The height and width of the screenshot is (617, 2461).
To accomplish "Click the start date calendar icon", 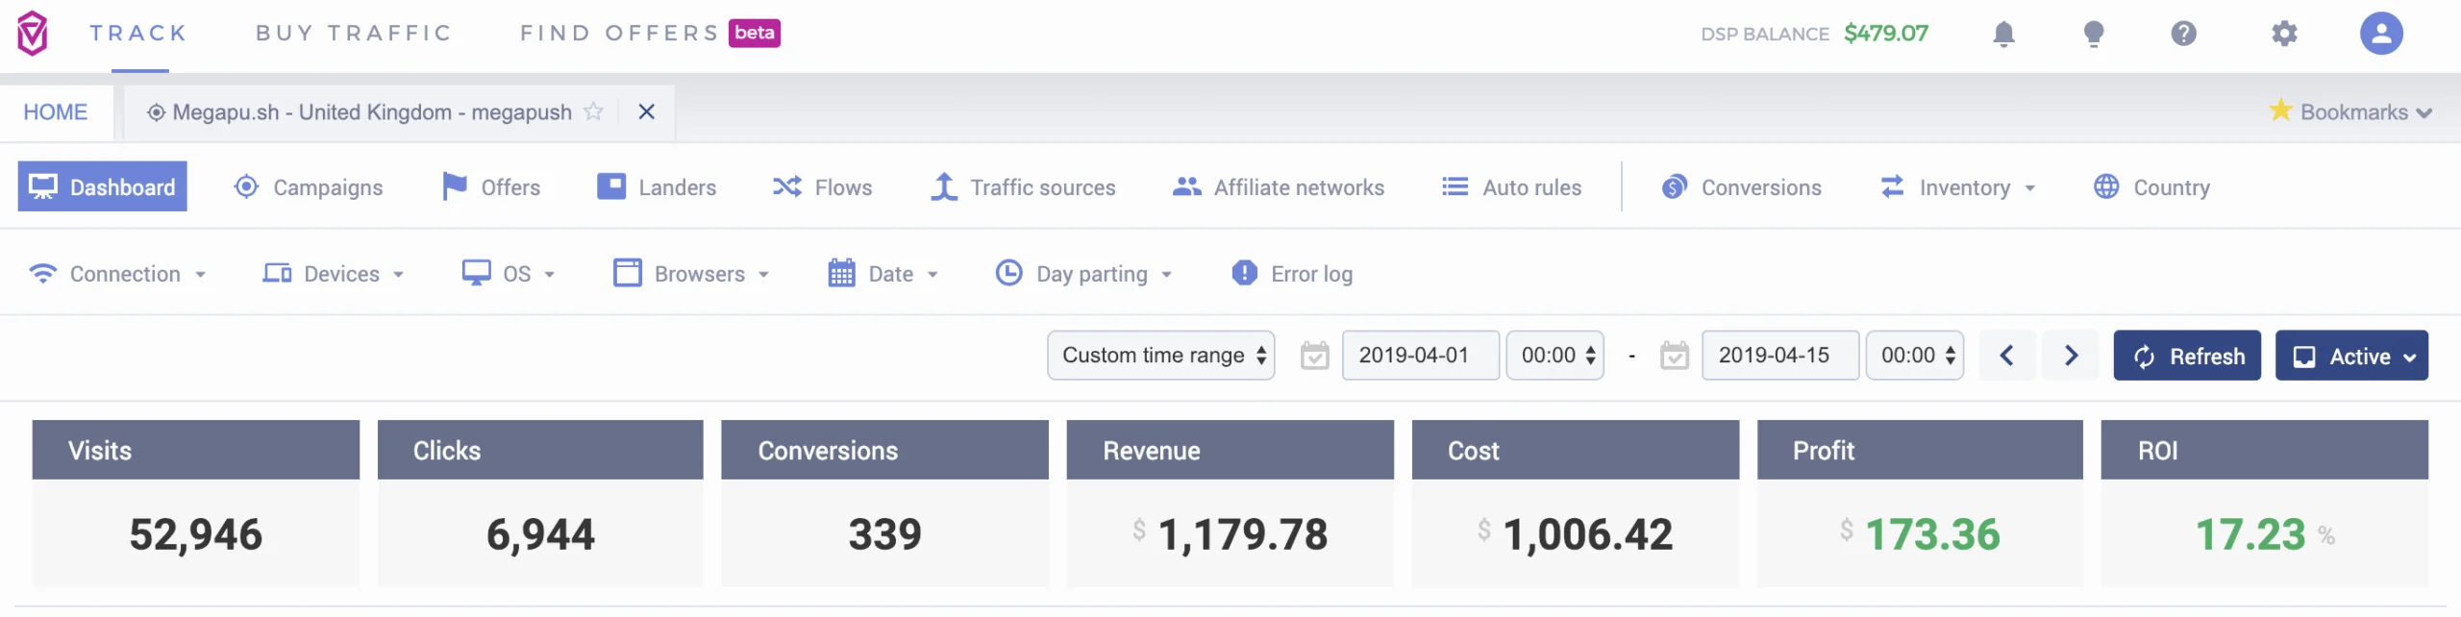I will [x=1314, y=356].
